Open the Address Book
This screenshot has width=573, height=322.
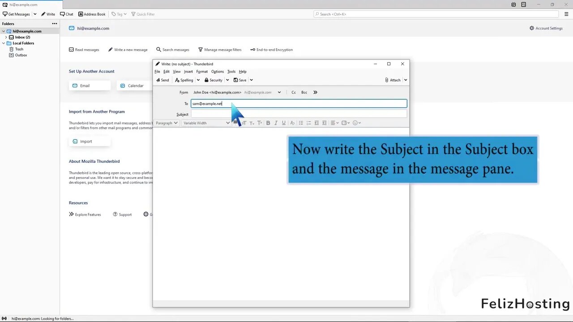(92, 14)
